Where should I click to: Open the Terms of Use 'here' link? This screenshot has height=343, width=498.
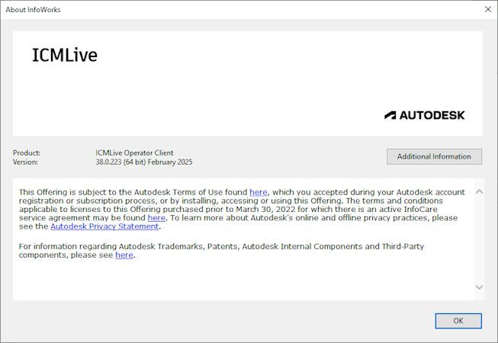[x=259, y=192]
